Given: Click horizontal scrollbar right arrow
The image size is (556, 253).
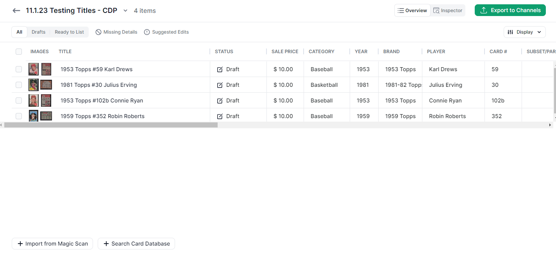Looking at the screenshot, I should (x=550, y=125).
